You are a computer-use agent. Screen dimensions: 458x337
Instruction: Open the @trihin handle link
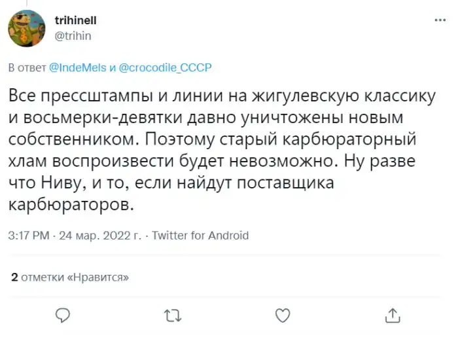tap(73, 35)
